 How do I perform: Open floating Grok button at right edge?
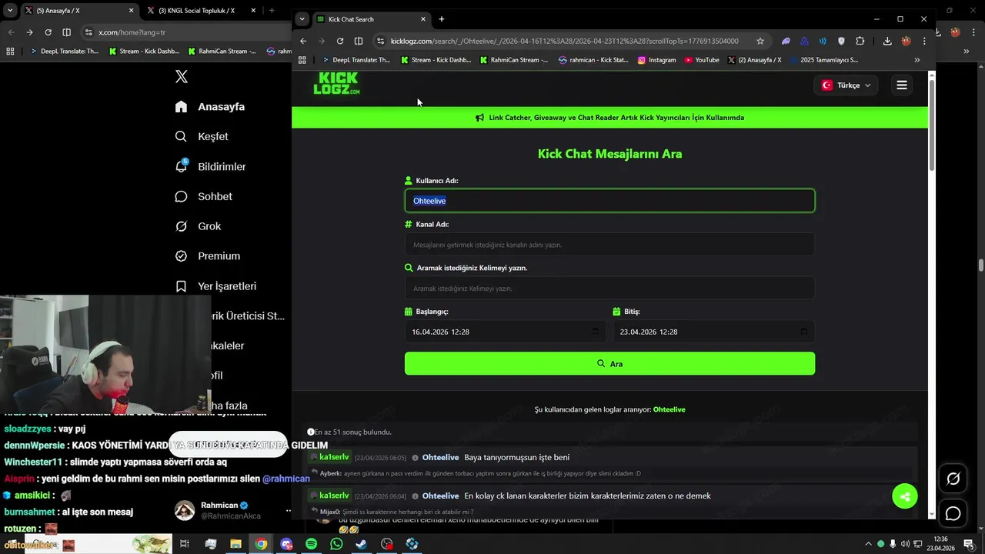point(953,479)
